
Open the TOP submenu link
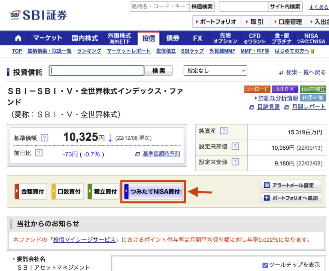[17, 51]
